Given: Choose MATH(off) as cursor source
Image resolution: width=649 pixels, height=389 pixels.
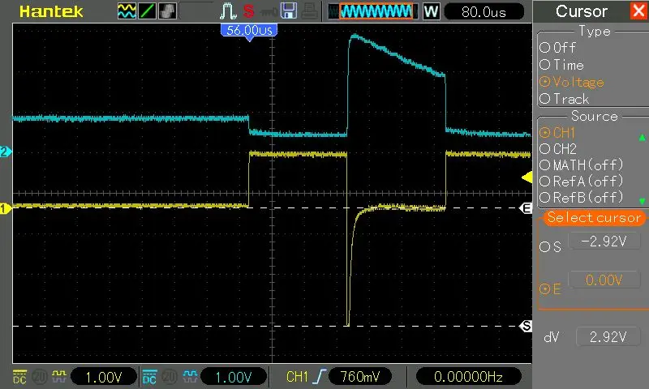Looking at the screenshot, I should click(x=581, y=165).
